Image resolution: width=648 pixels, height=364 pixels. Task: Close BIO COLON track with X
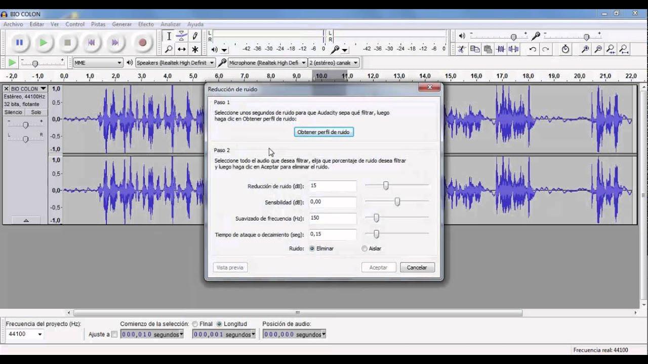pos(6,89)
